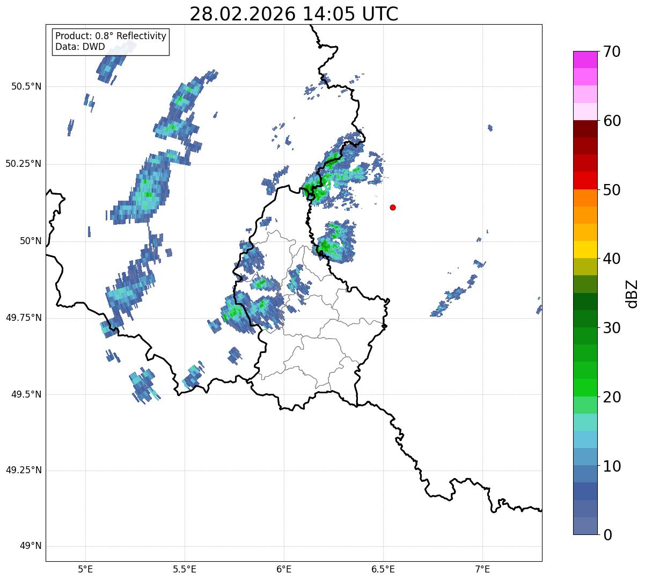Pick the dark maroon swatch just below 60 dBZ
The image size is (645, 580).
[585, 129]
